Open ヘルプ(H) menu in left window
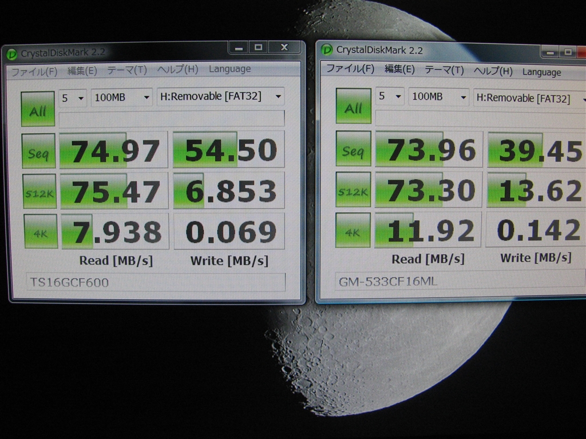The image size is (586, 439). [x=177, y=69]
